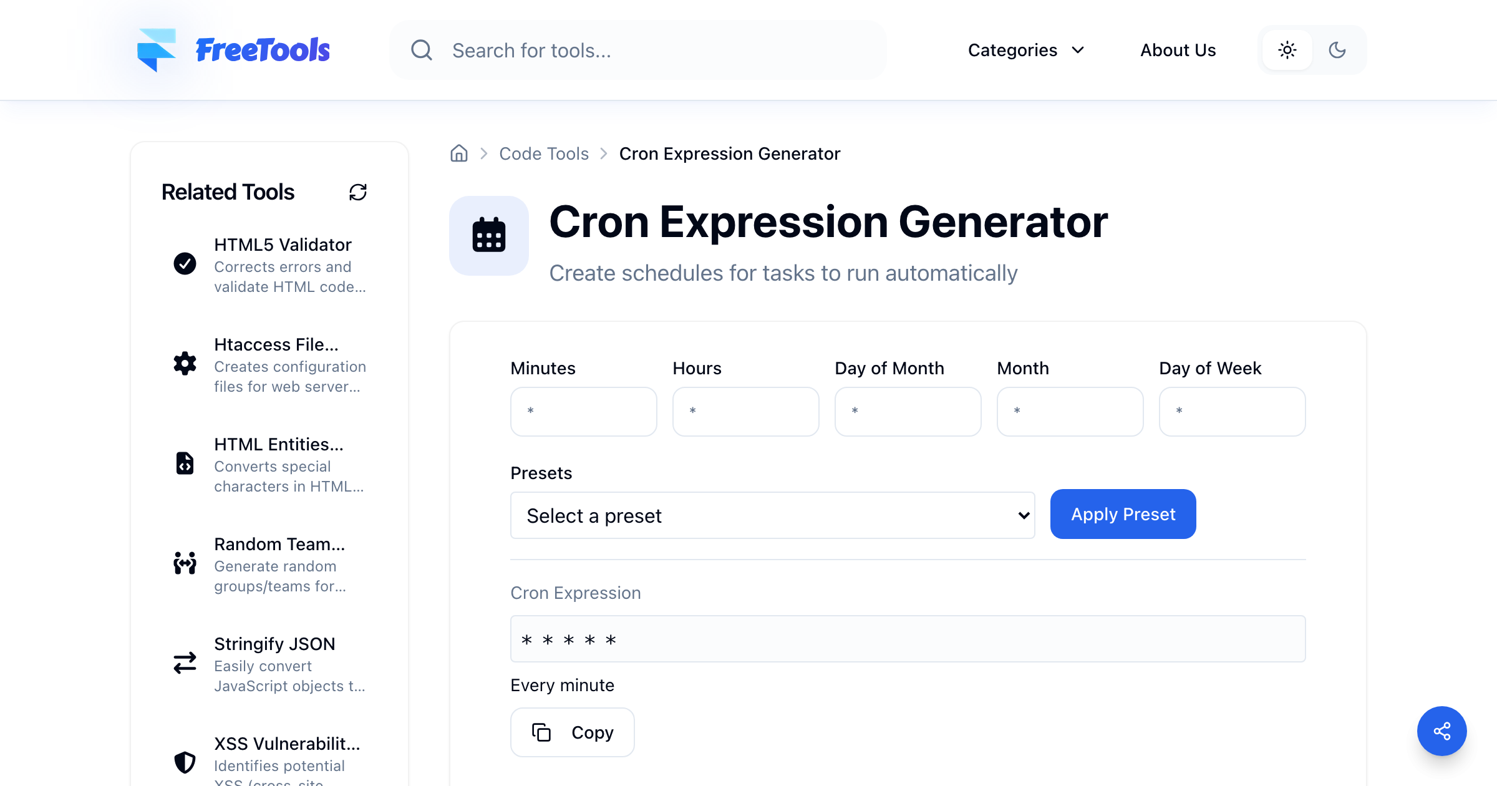Open the Select a preset dropdown

pyautogui.click(x=773, y=515)
